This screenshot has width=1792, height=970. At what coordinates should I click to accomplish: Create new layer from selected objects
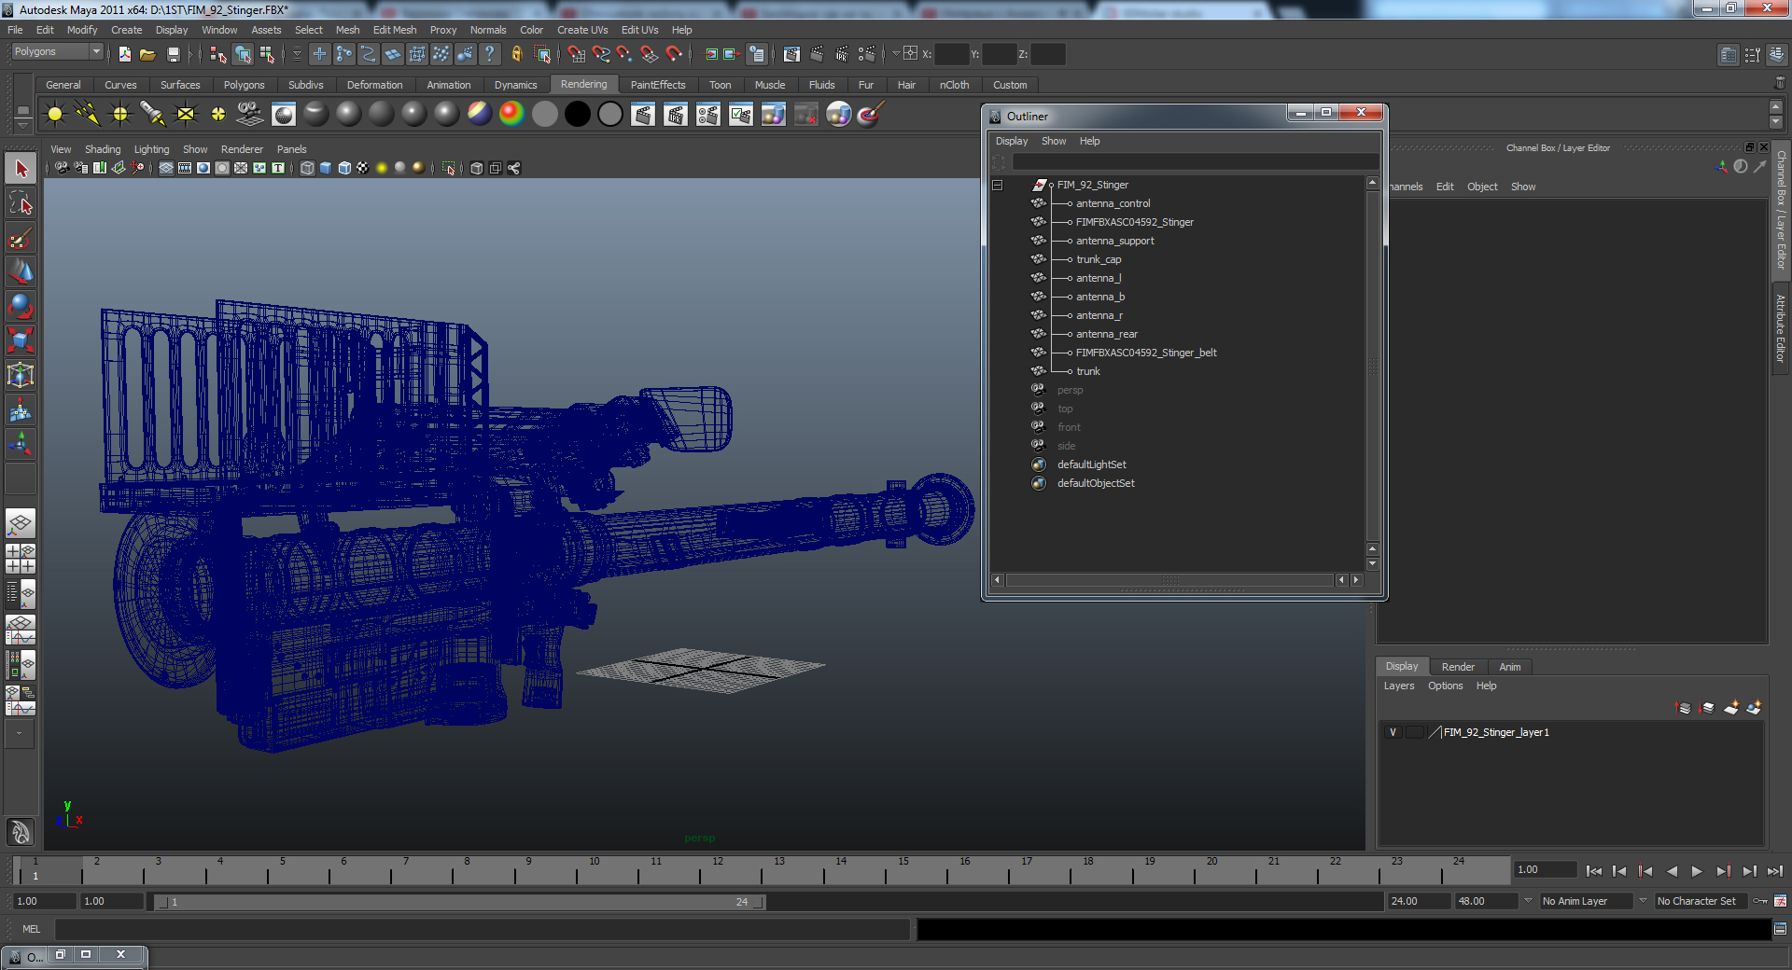pyautogui.click(x=1754, y=708)
